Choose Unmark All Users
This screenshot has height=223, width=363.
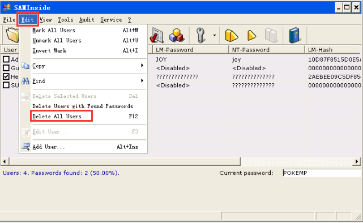(83, 41)
